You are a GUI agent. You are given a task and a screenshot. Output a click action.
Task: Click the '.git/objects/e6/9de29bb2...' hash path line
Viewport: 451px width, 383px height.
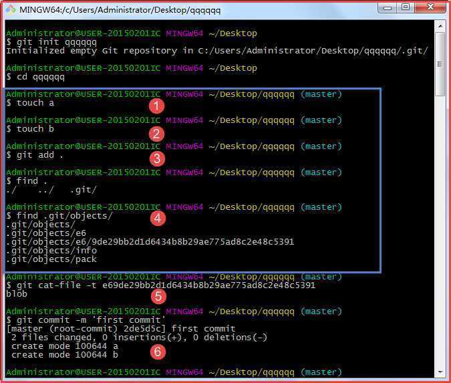pyautogui.click(x=150, y=242)
